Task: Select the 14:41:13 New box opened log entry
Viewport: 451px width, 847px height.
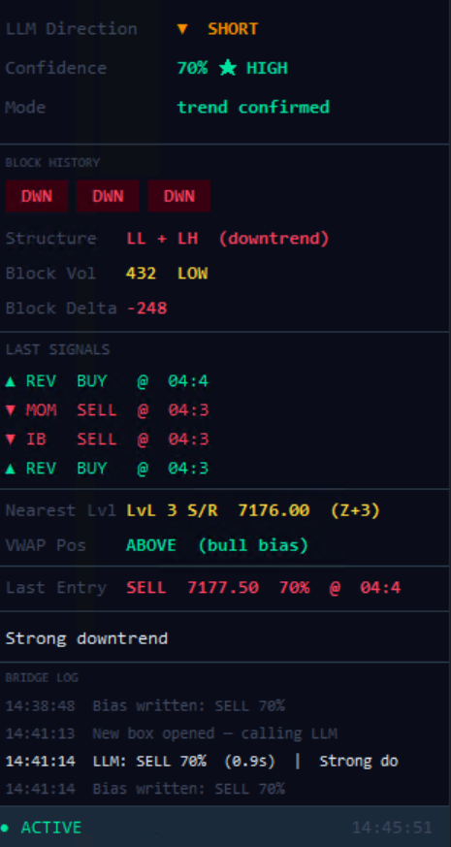Action: pyautogui.click(x=172, y=733)
